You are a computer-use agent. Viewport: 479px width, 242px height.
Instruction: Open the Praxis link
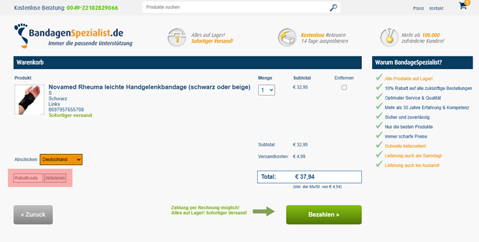coord(419,8)
